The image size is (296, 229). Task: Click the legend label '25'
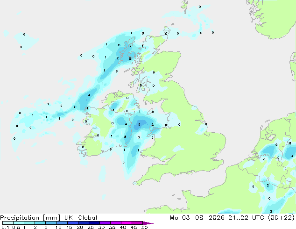point(91,227)
